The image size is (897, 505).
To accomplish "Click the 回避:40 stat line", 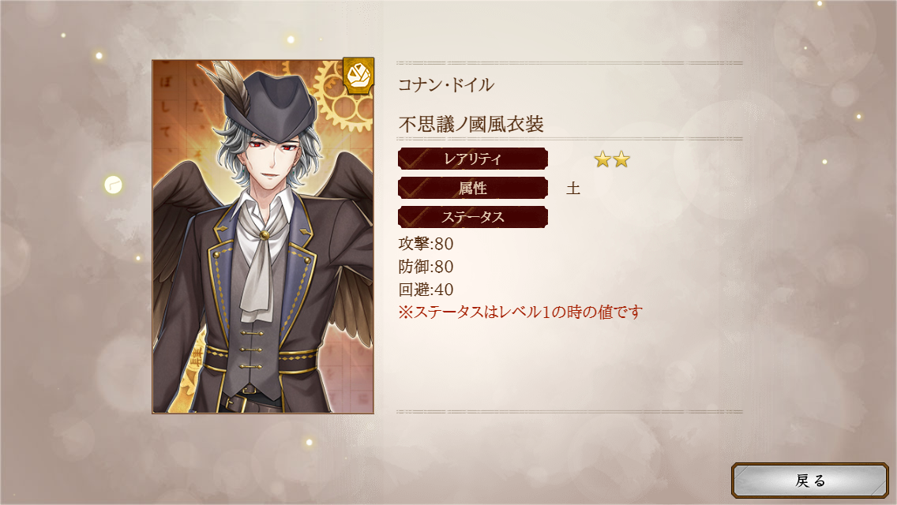I will point(426,290).
